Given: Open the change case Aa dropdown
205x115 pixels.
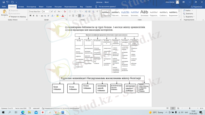Looking at the screenshot, I should pos(59,11).
